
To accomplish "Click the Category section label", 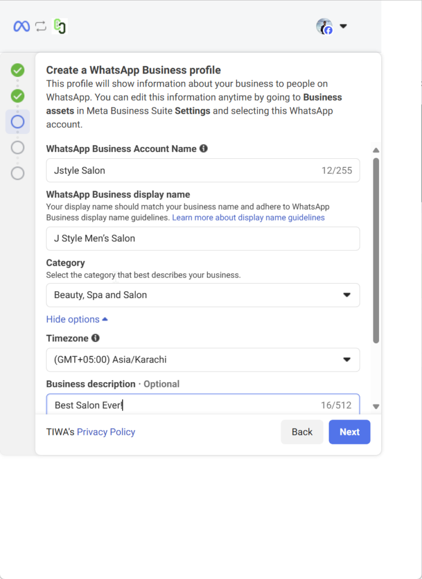I will point(66,263).
